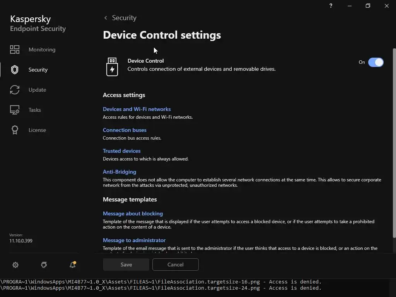Click the Tasks monitor icon
396x297 pixels.
(x=15, y=110)
